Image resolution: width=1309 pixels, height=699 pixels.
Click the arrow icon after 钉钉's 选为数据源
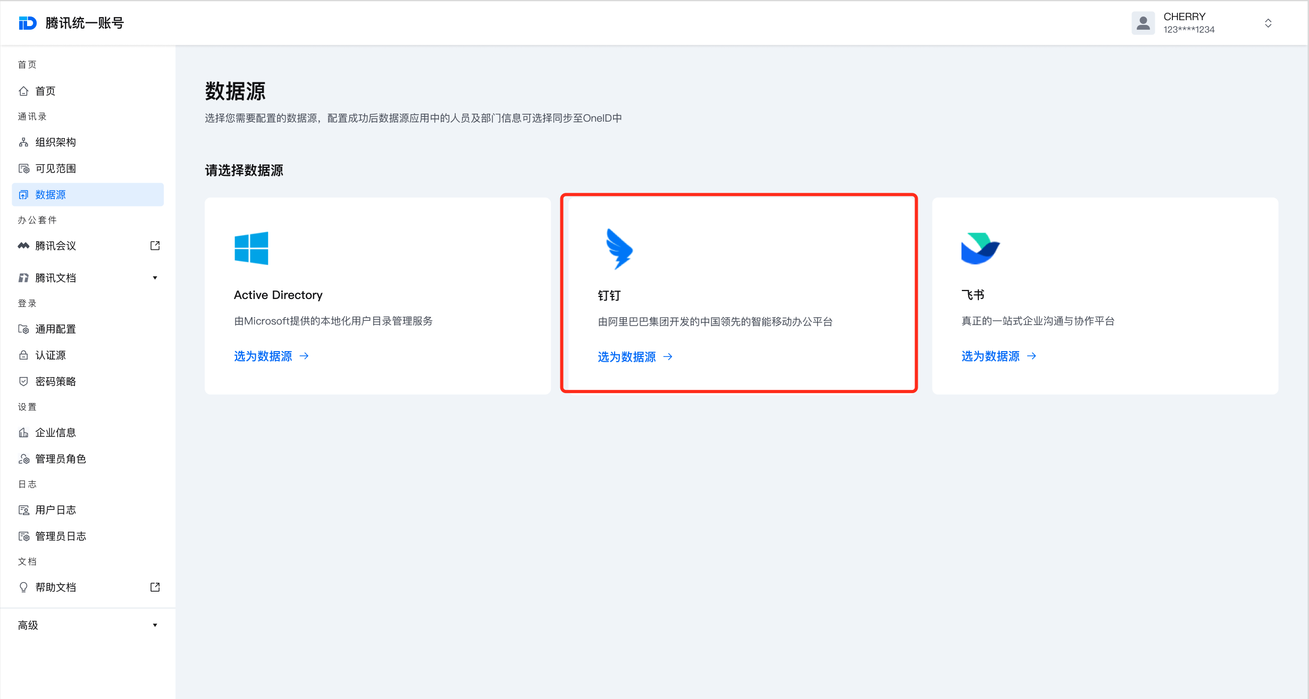coord(668,356)
